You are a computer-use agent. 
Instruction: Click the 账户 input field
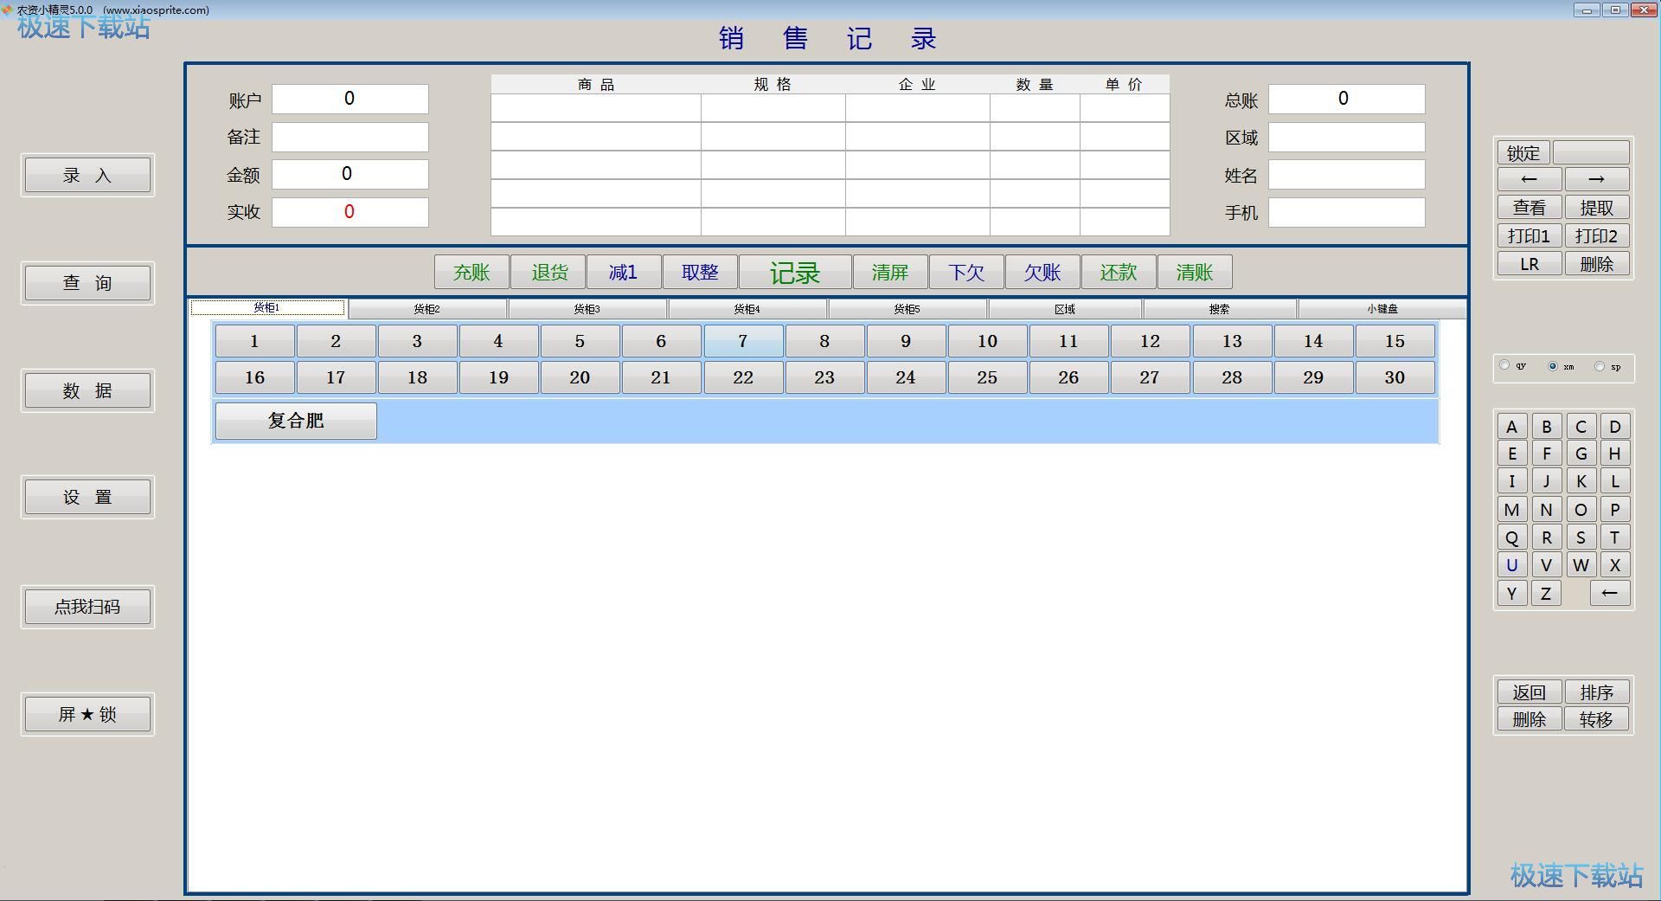point(350,99)
